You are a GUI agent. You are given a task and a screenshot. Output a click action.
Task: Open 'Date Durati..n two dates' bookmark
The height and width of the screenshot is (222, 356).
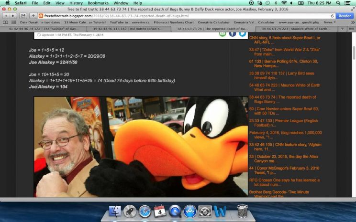tap(40, 22)
